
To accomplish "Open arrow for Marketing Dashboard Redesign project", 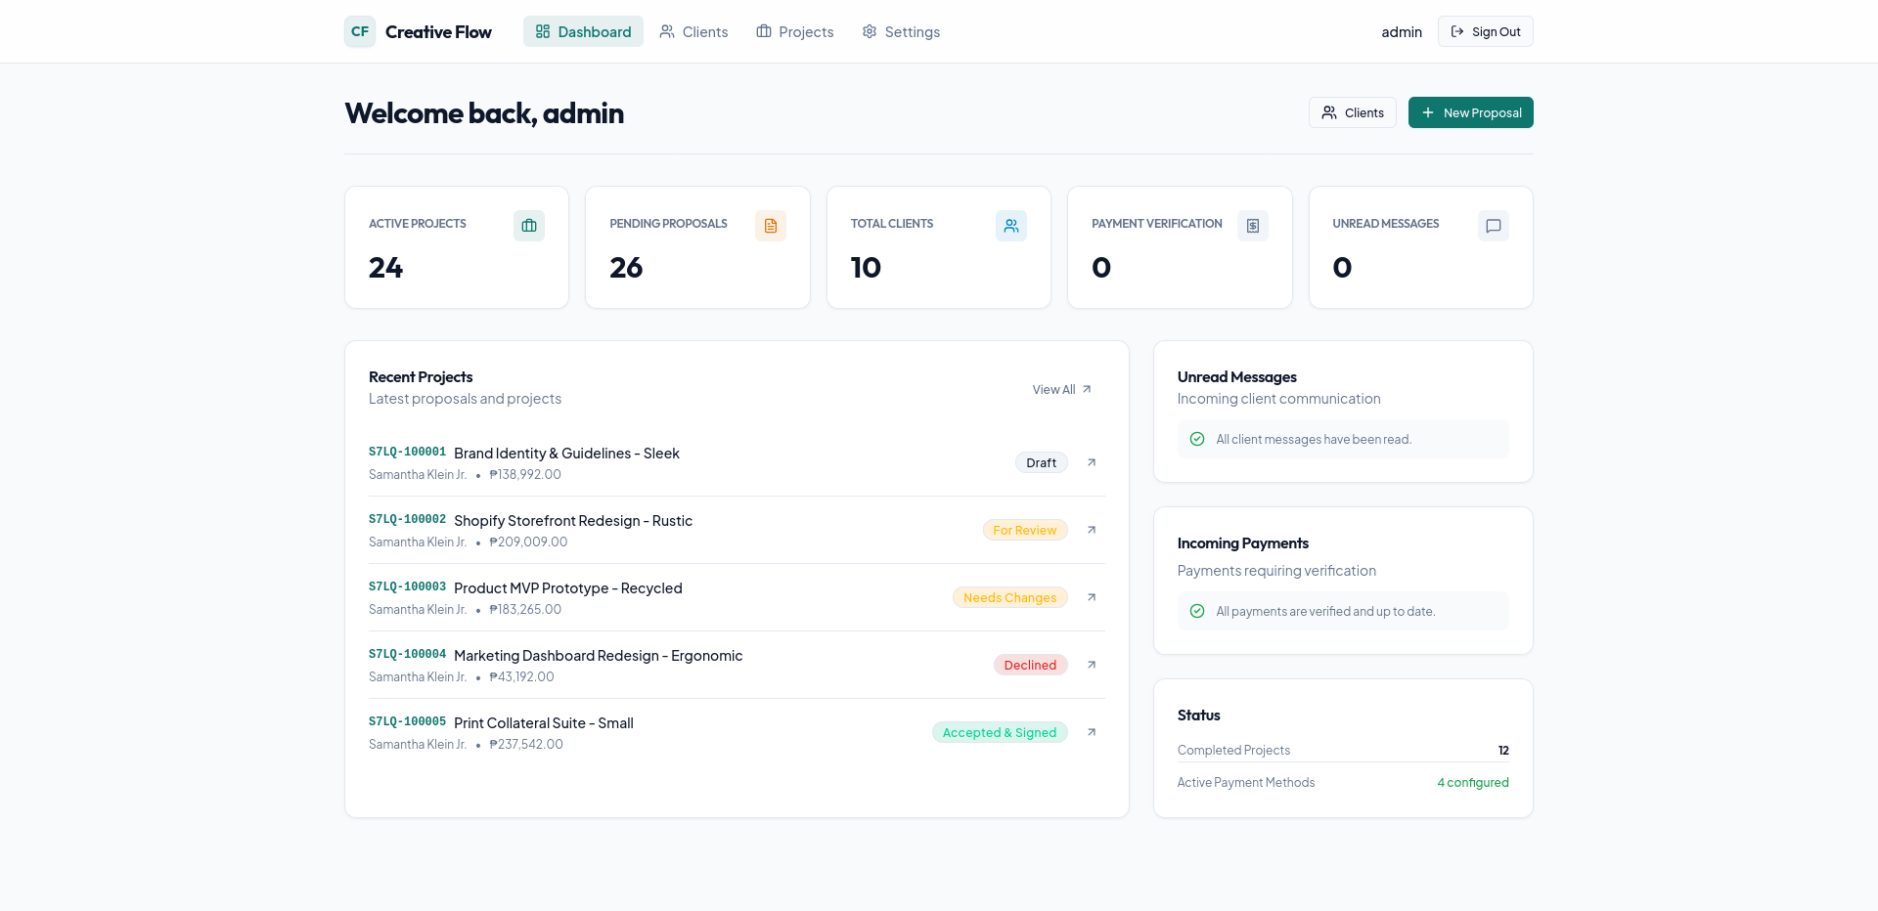I will pos(1092,665).
